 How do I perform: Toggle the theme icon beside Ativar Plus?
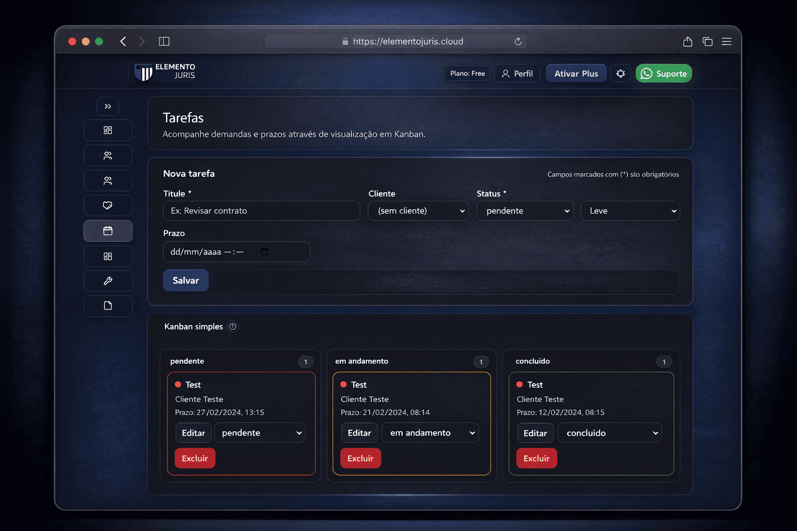tap(620, 74)
